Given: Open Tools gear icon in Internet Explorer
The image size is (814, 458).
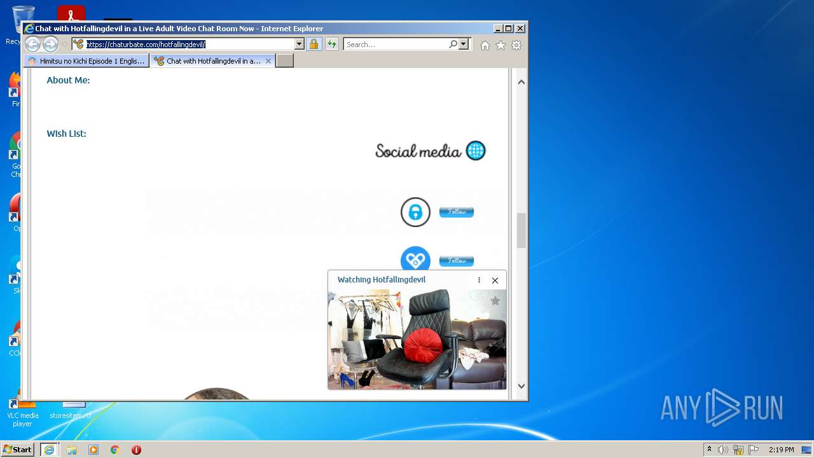Looking at the screenshot, I should [x=516, y=45].
